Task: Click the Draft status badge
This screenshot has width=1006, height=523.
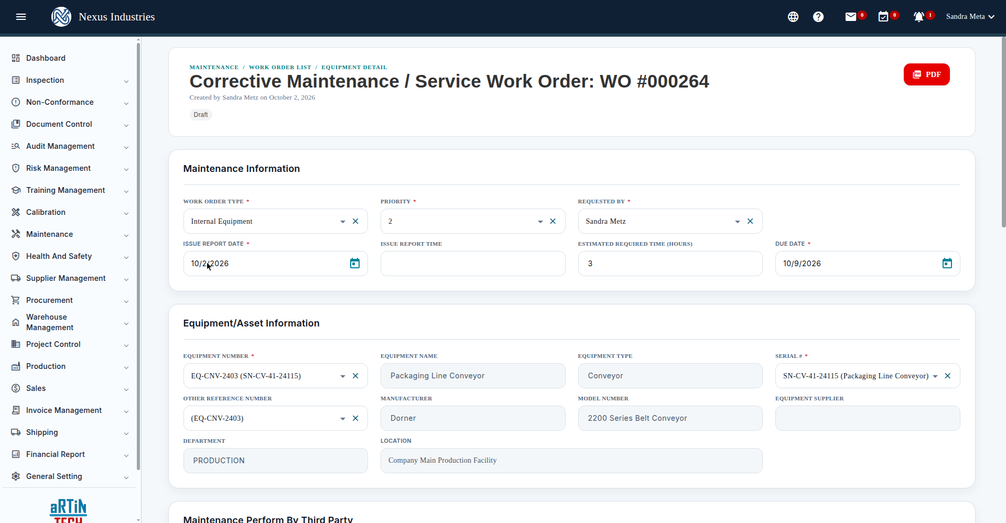Action: (201, 115)
